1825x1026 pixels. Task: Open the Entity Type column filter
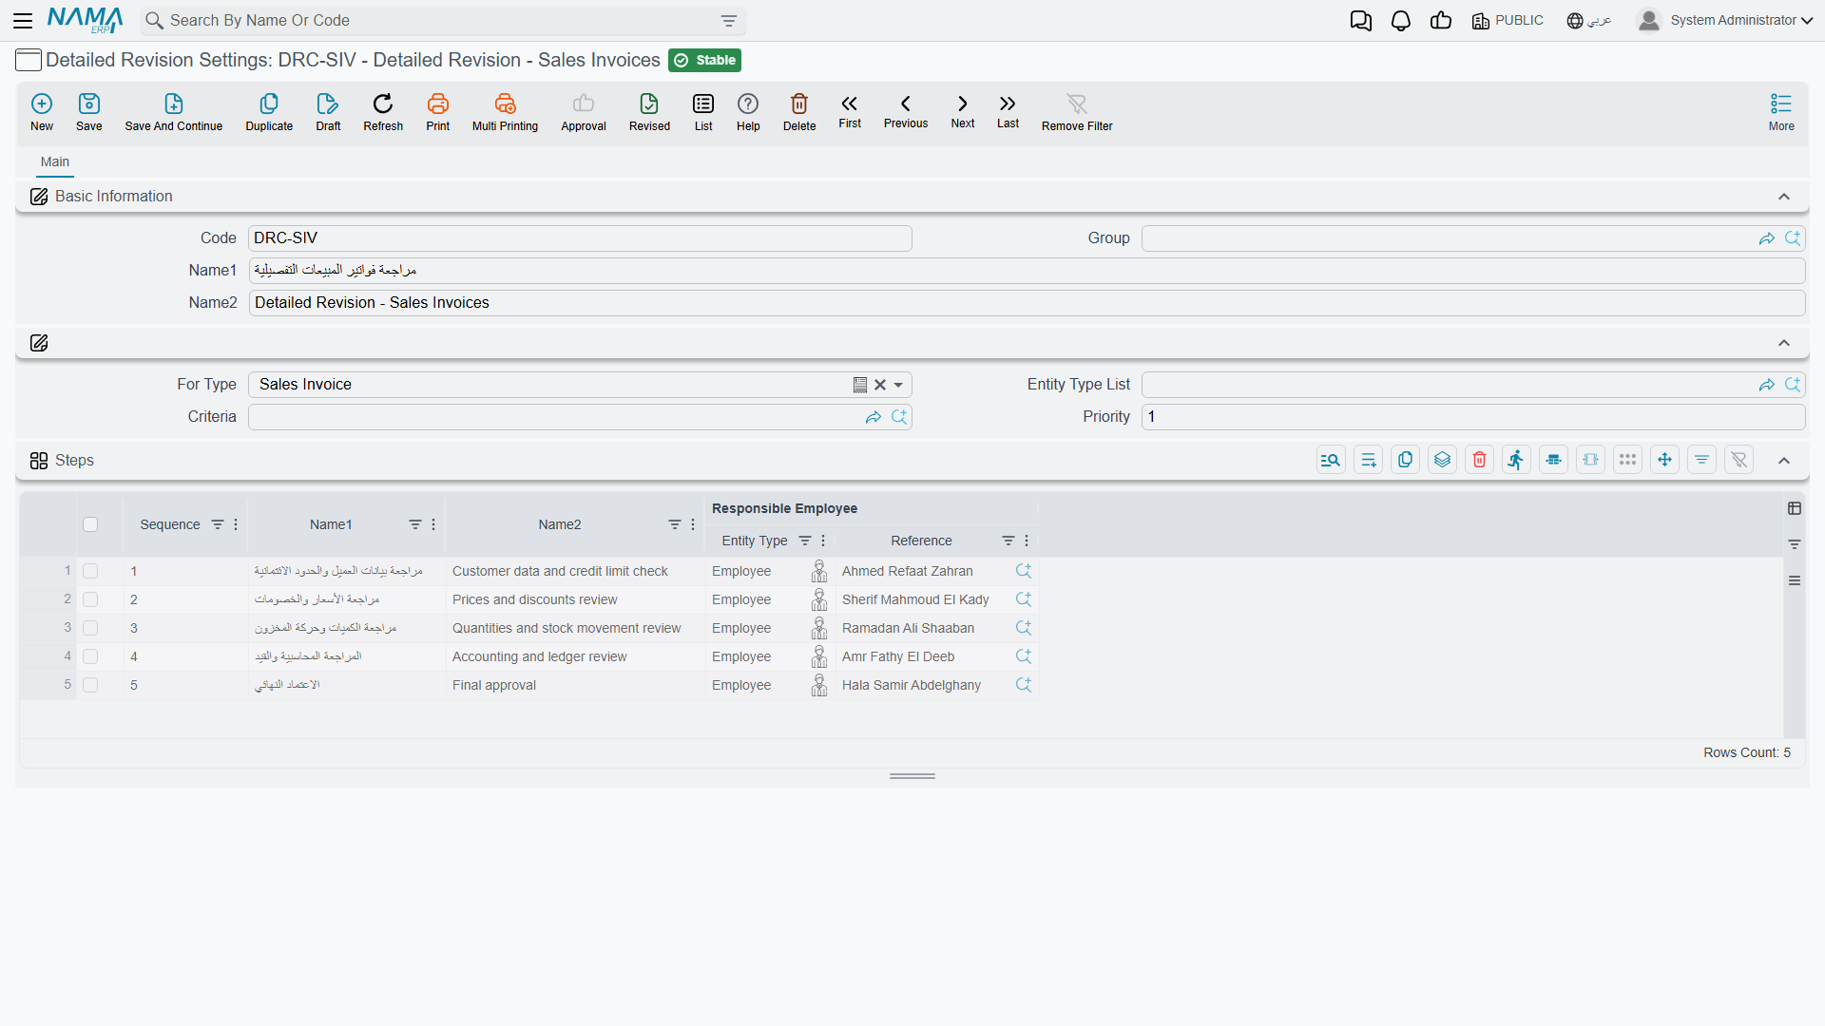(x=805, y=541)
